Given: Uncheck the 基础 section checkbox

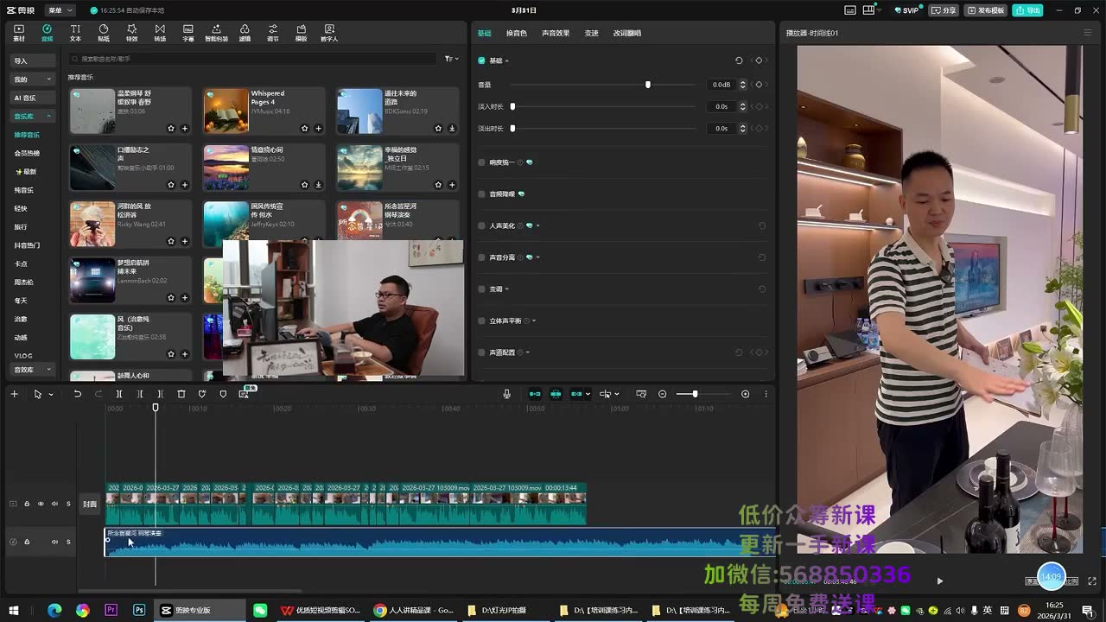Looking at the screenshot, I should point(481,60).
